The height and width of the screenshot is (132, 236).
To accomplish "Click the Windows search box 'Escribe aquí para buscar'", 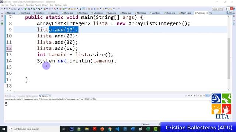I will 34,129.
